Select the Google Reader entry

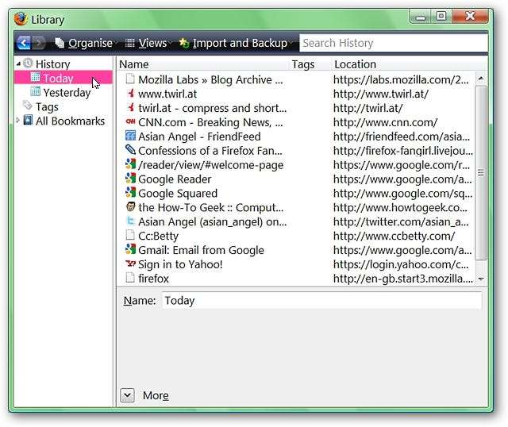(x=175, y=179)
